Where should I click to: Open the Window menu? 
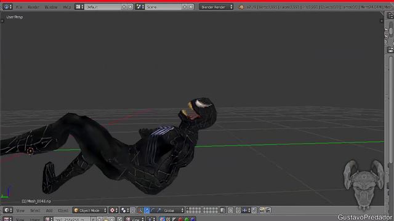point(50,7)
